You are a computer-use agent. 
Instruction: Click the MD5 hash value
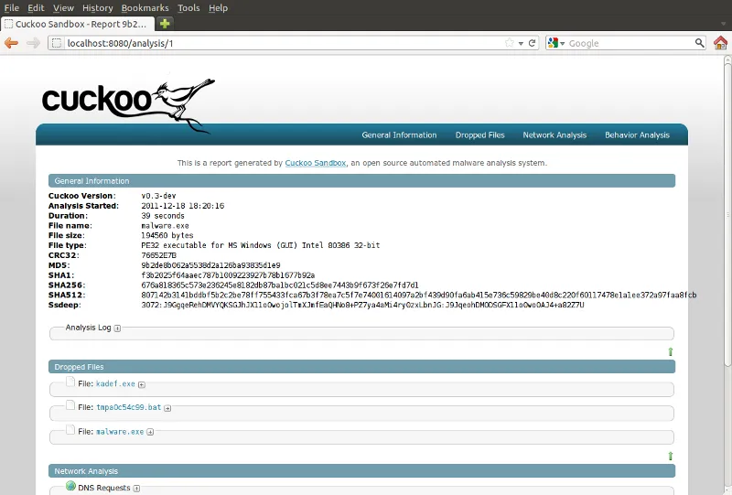210,265
